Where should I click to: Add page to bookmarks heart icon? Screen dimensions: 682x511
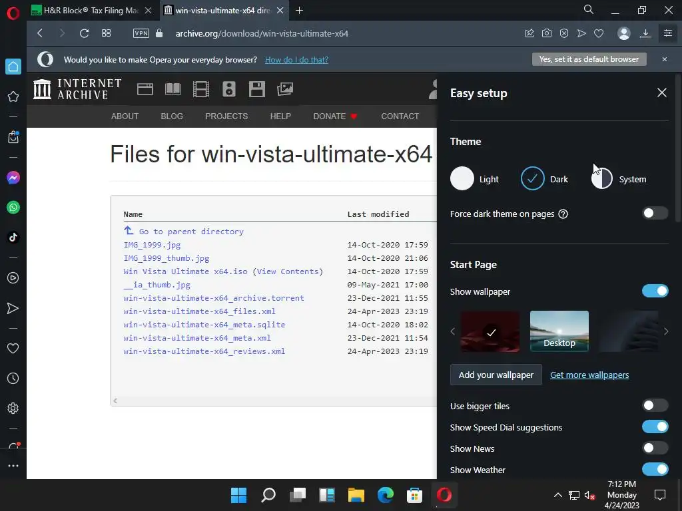[599, 33]
